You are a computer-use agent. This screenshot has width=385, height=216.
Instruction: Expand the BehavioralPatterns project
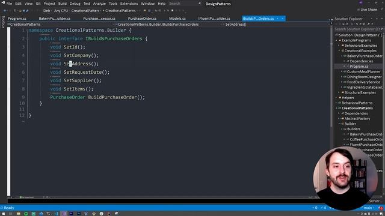[x=337, y=103]
